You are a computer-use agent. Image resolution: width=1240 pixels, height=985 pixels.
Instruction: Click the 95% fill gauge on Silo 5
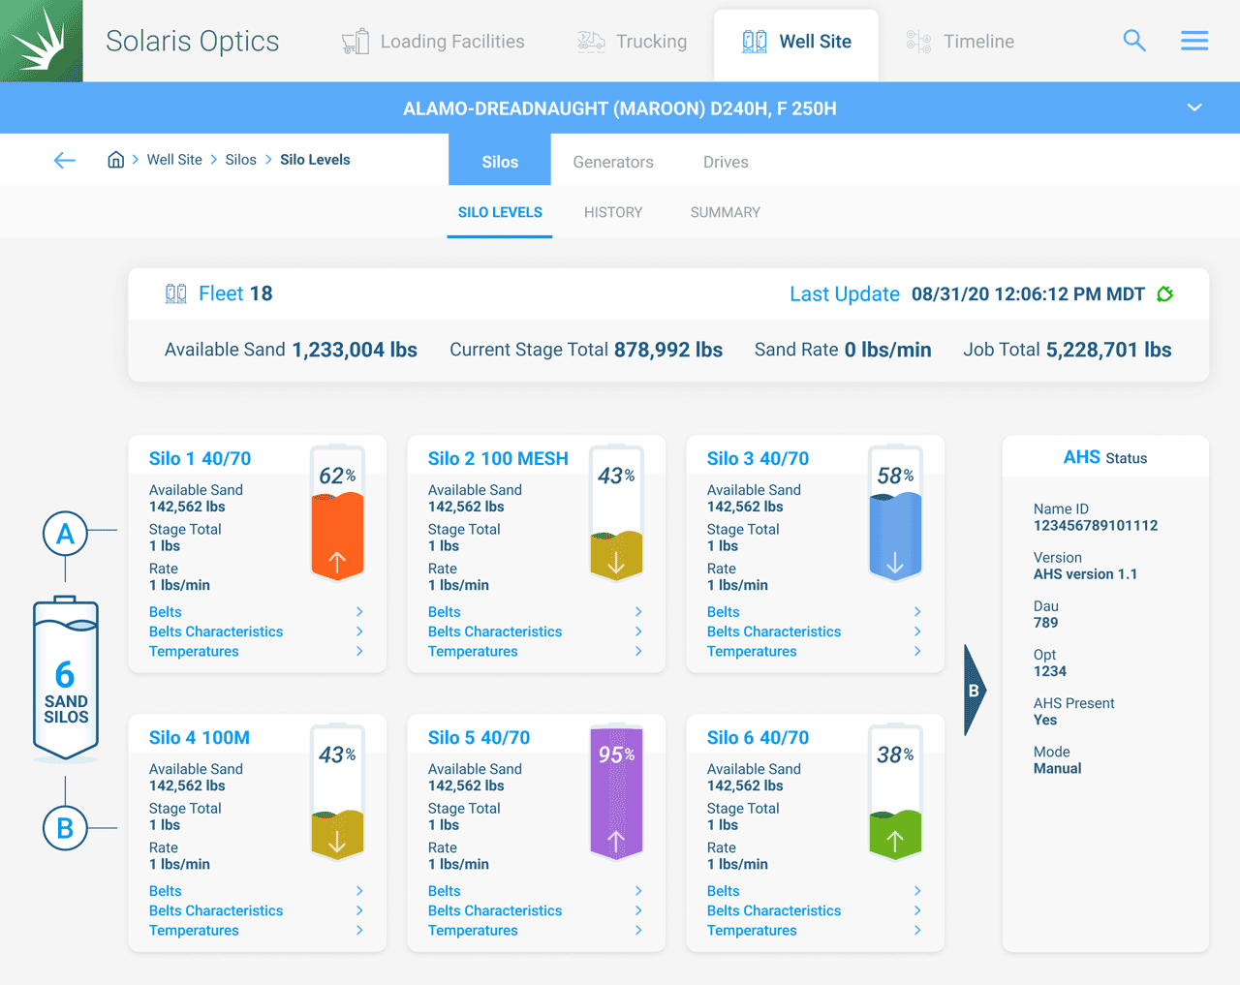pyautogui.click(x=616, y=792)
